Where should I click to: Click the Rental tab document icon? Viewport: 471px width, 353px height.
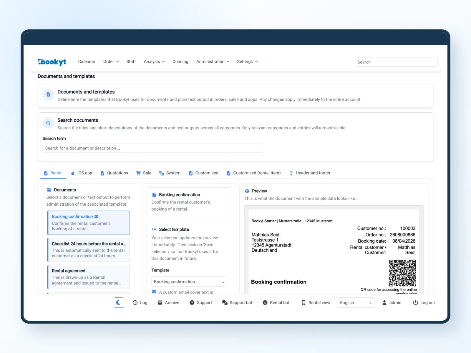[x=46, y=173]
